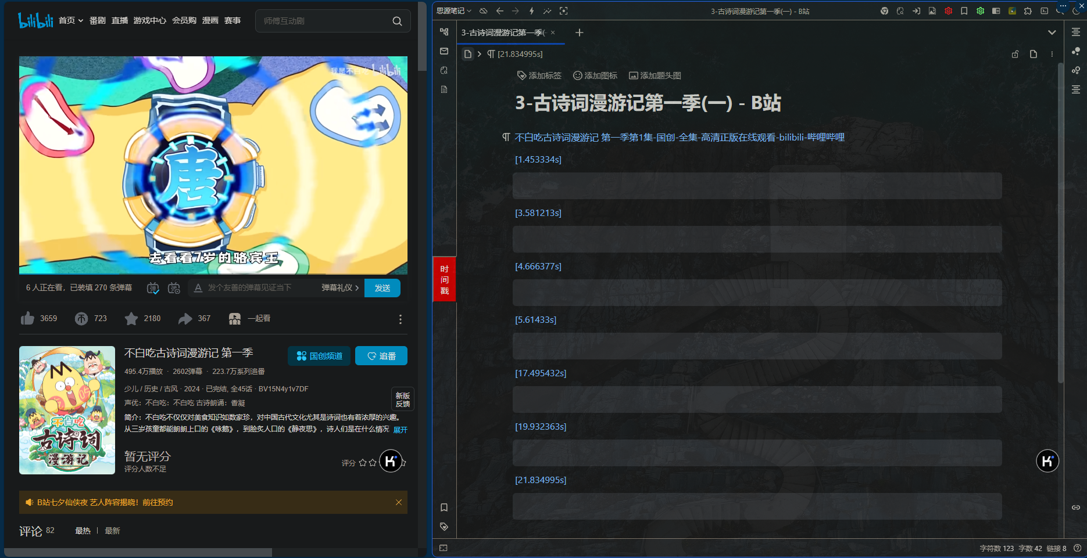Click the red gear plugin icon
This screenshot has height=558, width=1087.
tap(948, 11)
